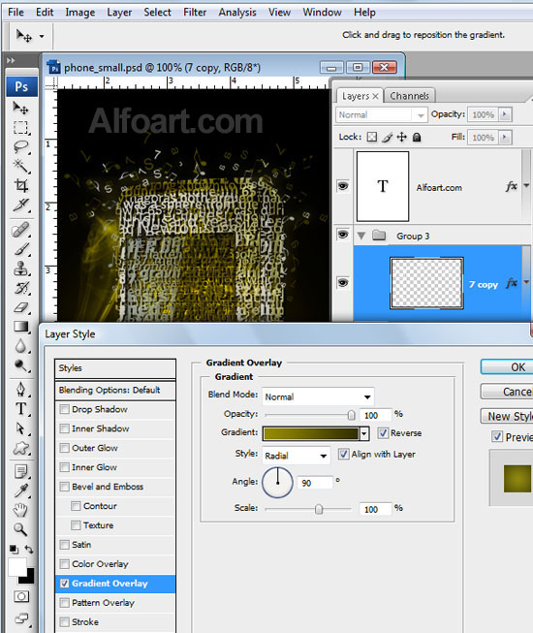The height and width of the screenshot is (633, 533).
Task: Select the Clone Stamp tool
Action: pyautogui.click(x=20, y=269)
